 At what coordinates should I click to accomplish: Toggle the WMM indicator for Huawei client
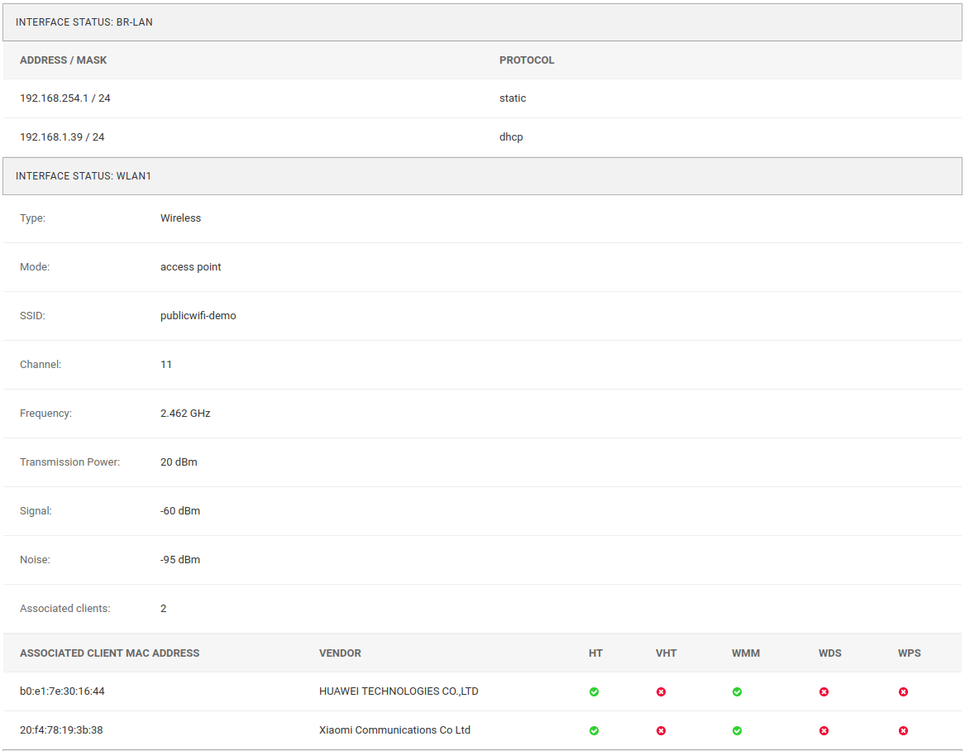737,691
